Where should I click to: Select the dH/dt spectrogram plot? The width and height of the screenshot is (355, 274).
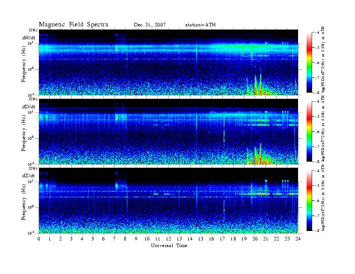[x=169, y=62]
